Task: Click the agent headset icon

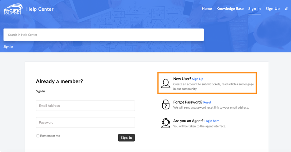Action: tap(166, 123)
